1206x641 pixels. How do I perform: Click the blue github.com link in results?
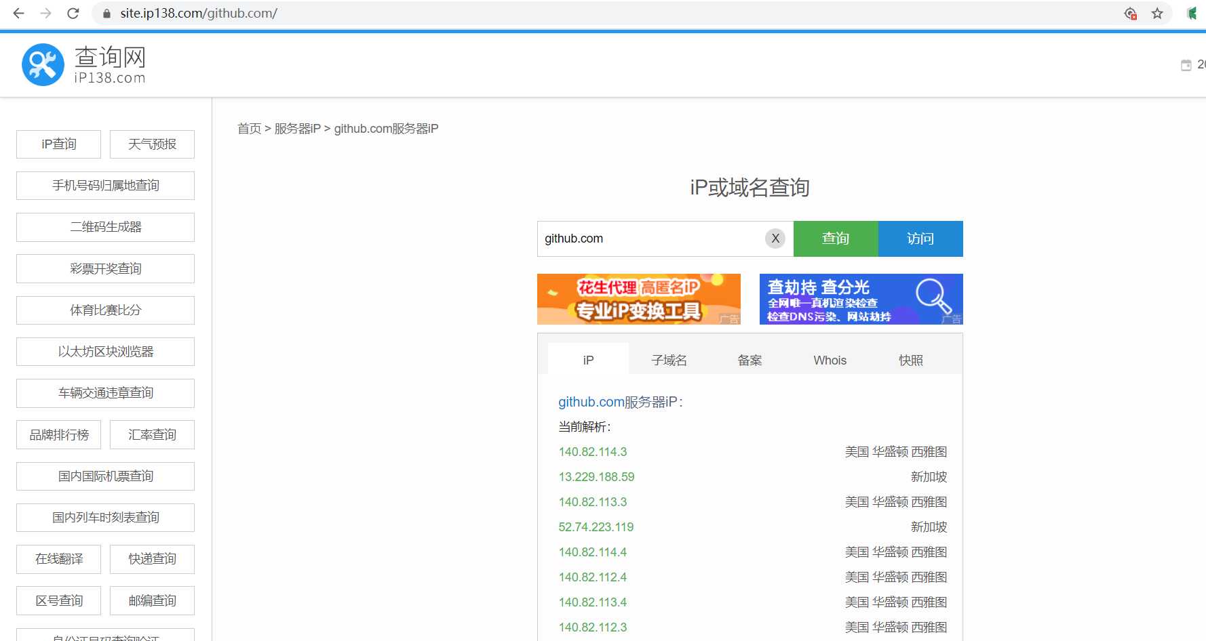click(x=591, y=402)
